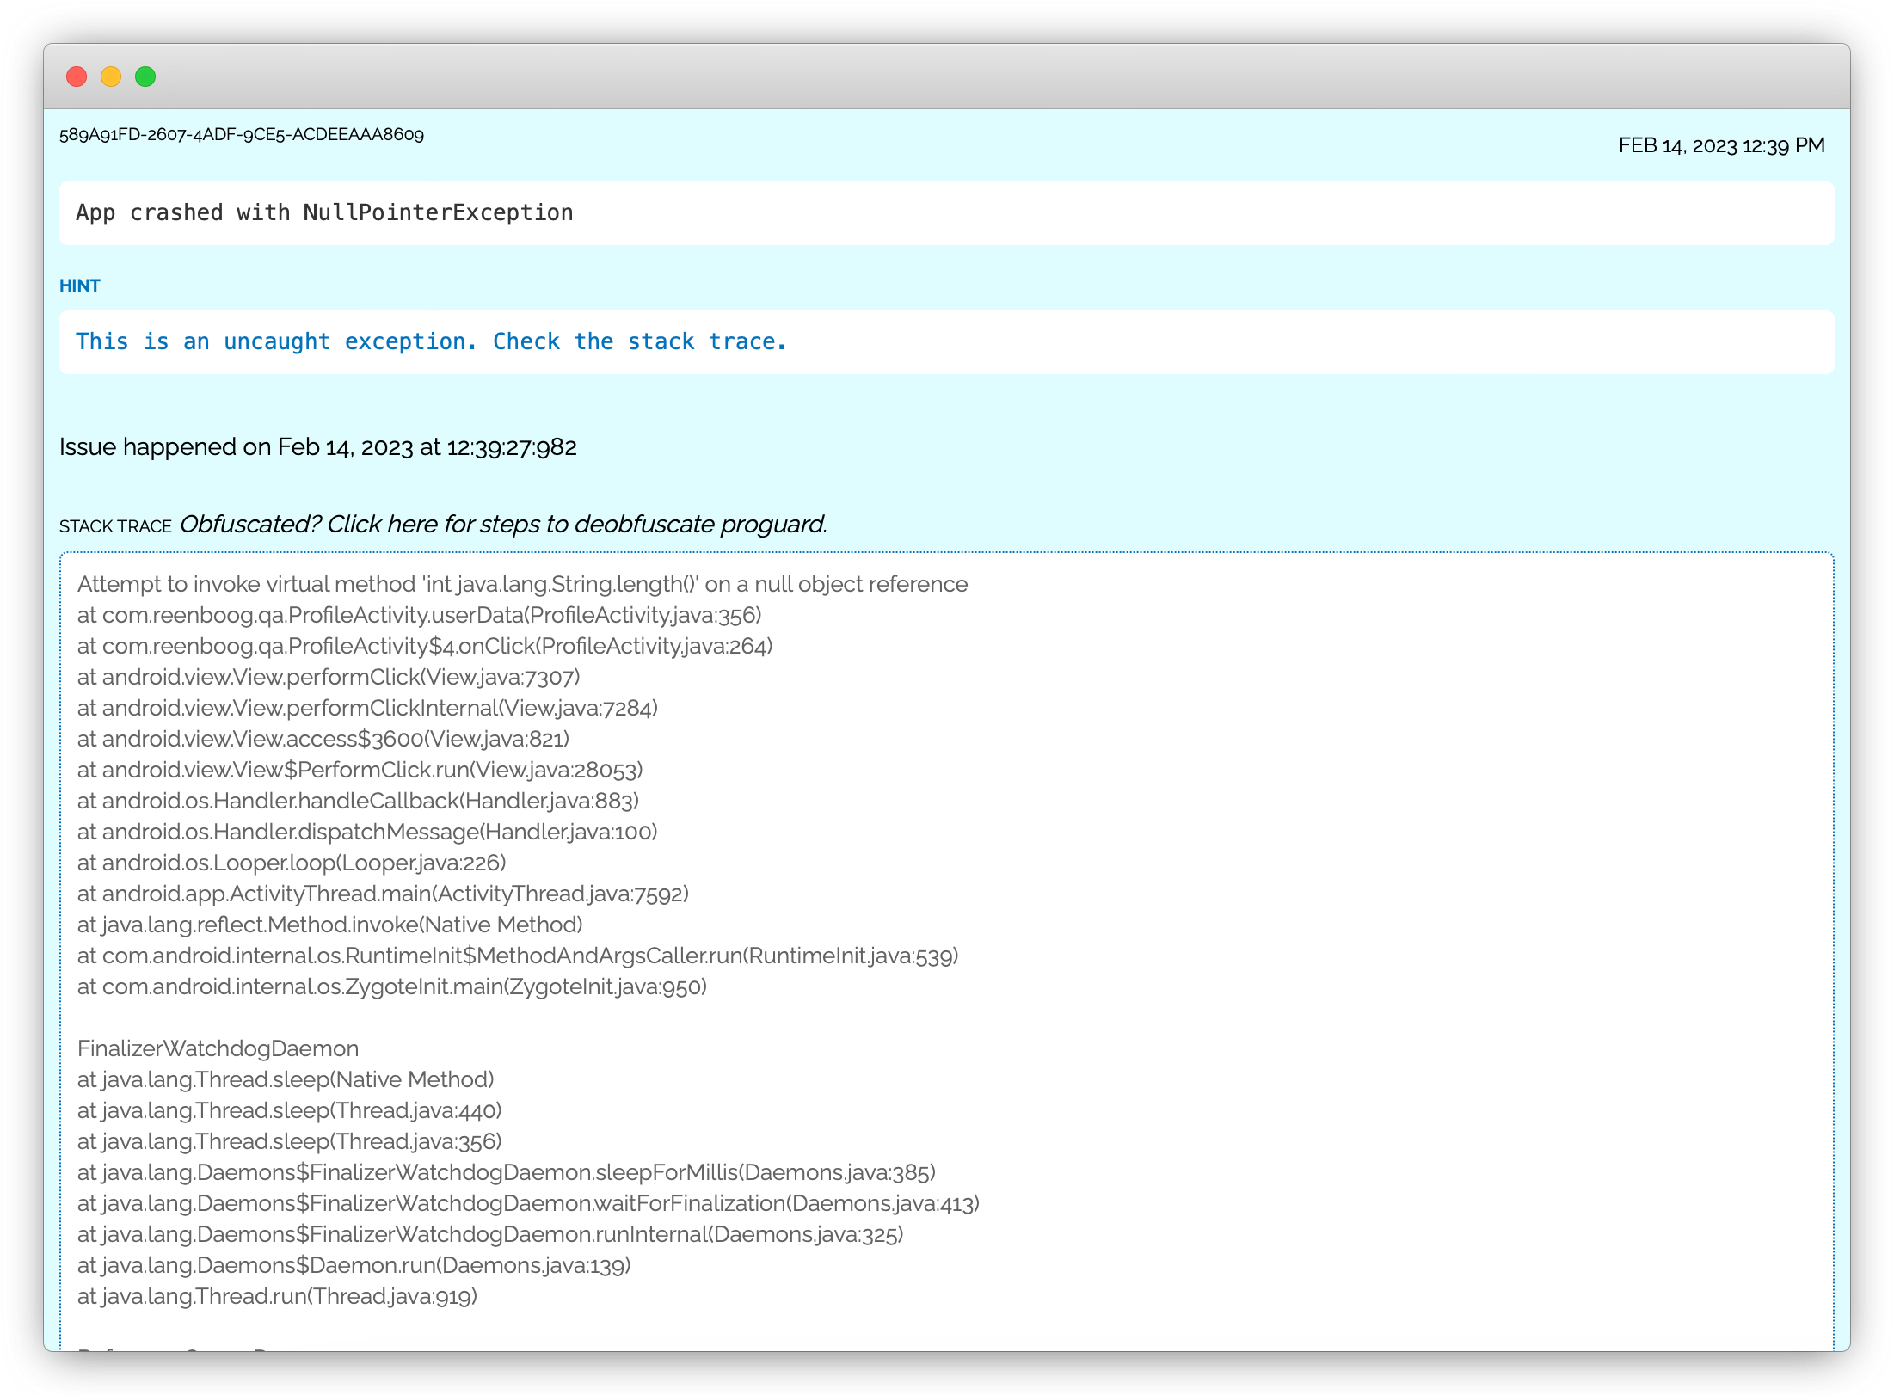The image size is (1894, 1395).
Task: Click the green fullscreen window button
Action: 145,77
